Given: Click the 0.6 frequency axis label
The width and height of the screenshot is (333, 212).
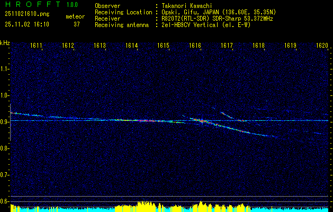Looking at the screenshot, I should point(5,201).
